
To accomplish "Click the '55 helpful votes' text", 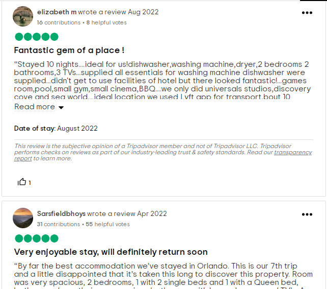I will (107, 224).
